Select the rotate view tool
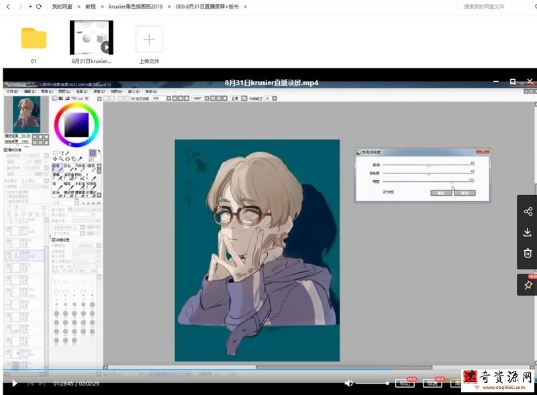 pyautogui.click(x=68, y=159)
